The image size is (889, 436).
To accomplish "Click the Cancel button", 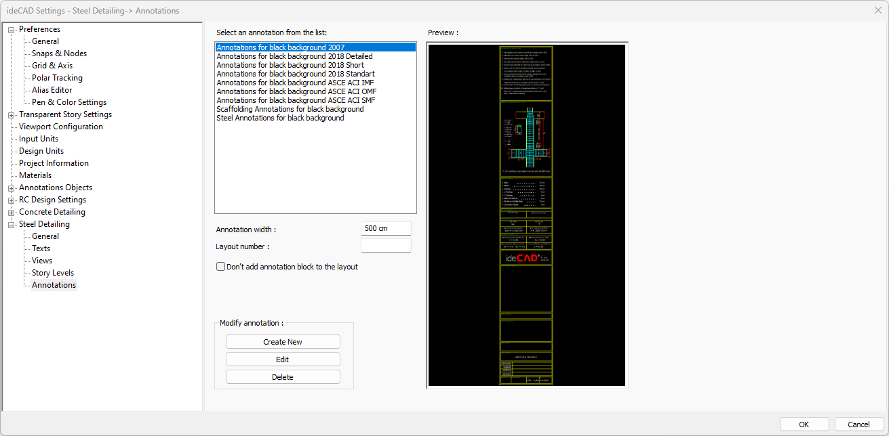I will pyautogui.click(x=858, y=424).
